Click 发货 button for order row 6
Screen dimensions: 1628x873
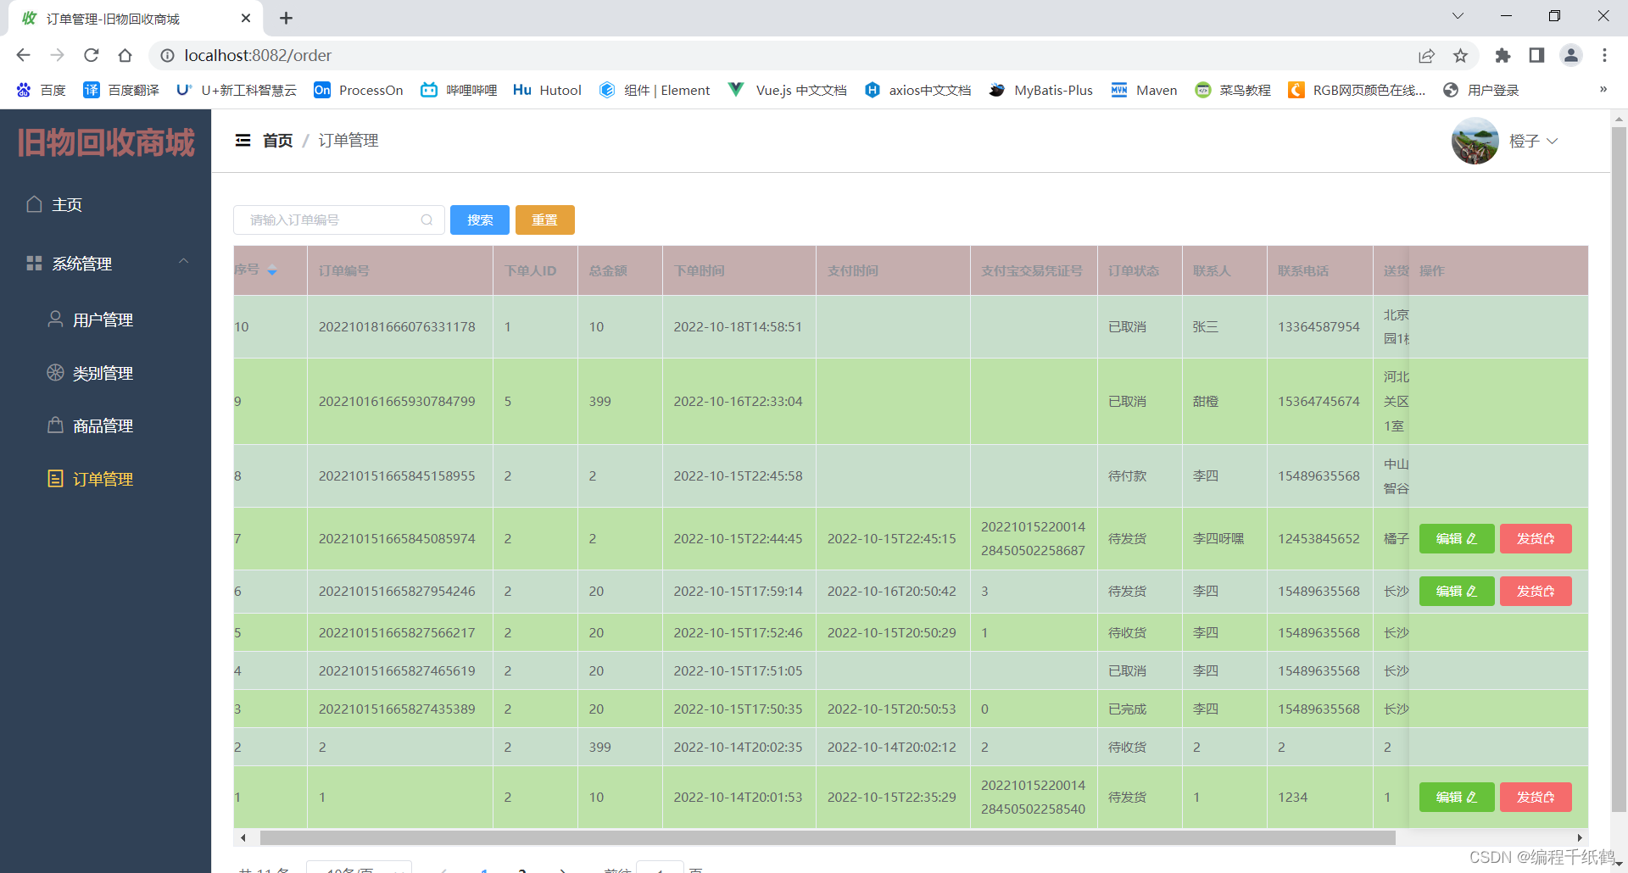(x=1535, y=591)
